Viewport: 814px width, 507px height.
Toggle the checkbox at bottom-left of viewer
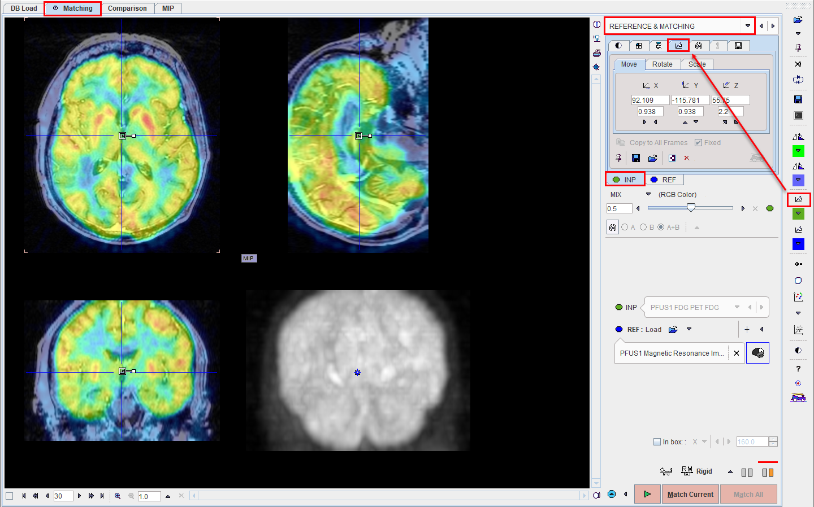(x=9, y=496)
